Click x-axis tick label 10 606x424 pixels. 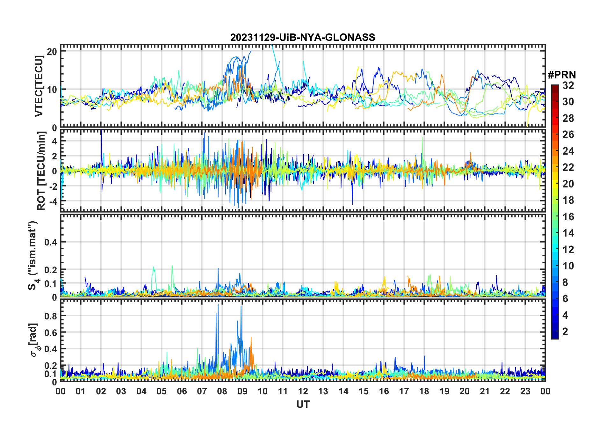(x=263, y=391)
